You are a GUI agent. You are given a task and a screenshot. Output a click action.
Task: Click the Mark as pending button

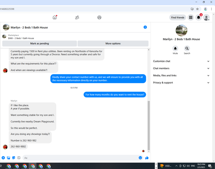[x=40, y=43]
